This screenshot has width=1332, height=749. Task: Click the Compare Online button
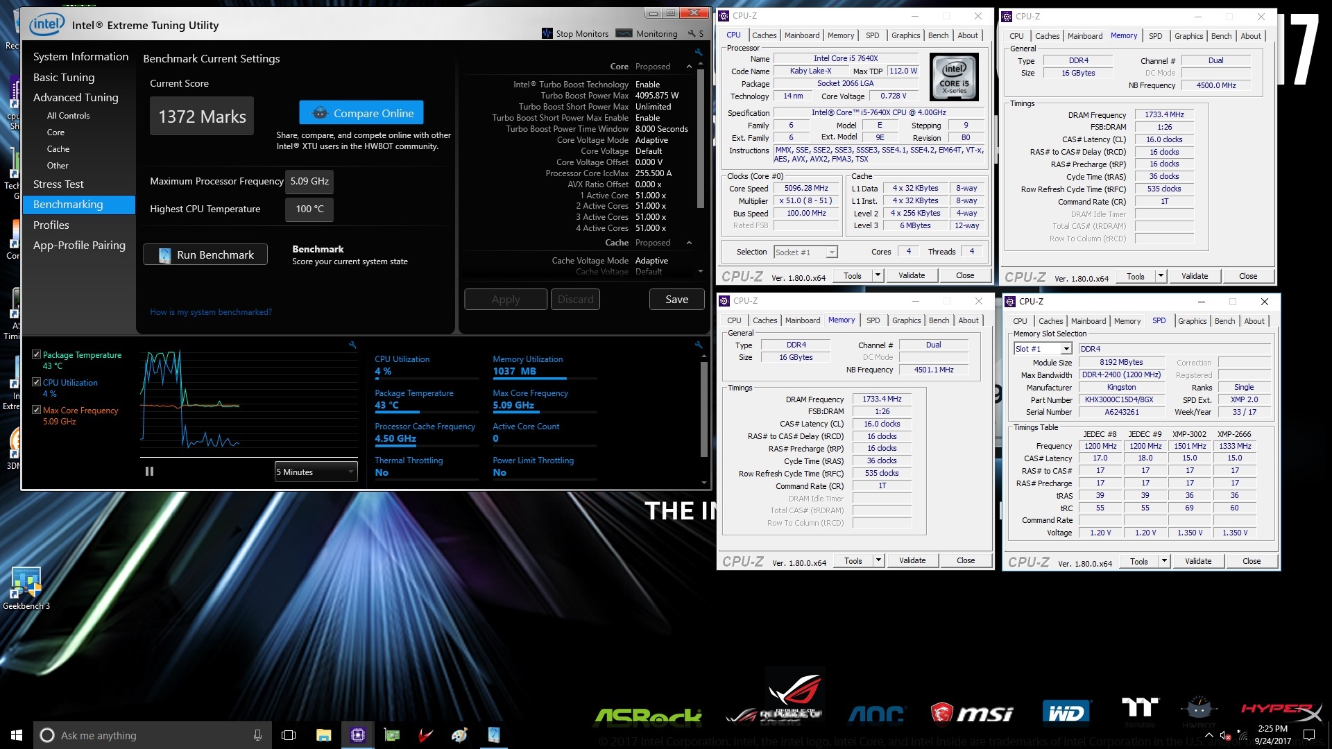pyautogui.click(x=361, y=113)
